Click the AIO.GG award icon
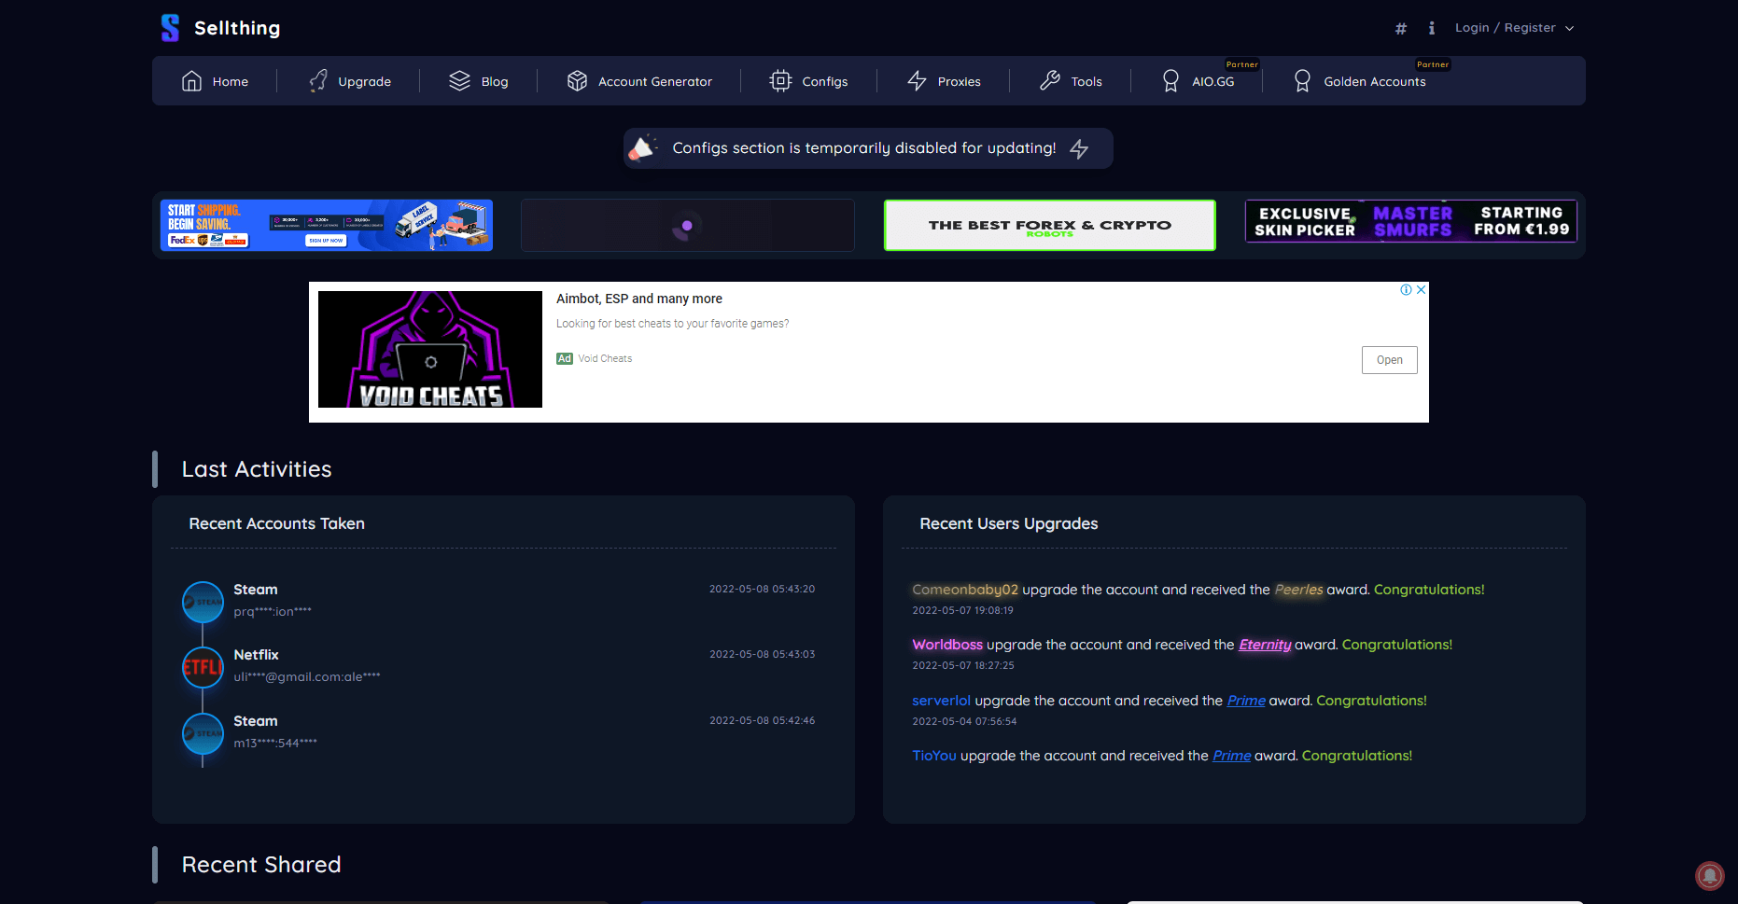 [x=1170, y=81]
